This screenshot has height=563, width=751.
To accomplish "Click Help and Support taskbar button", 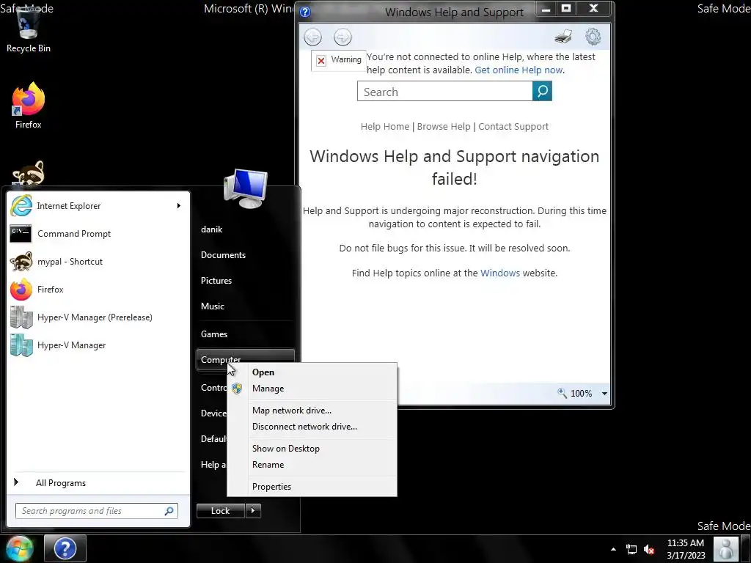I will [65, 548].
